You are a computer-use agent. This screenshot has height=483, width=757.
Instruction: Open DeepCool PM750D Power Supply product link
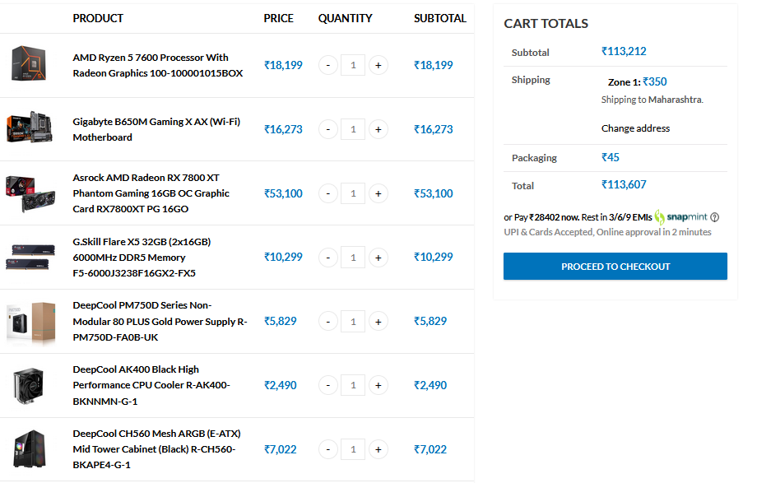(160, 321)
